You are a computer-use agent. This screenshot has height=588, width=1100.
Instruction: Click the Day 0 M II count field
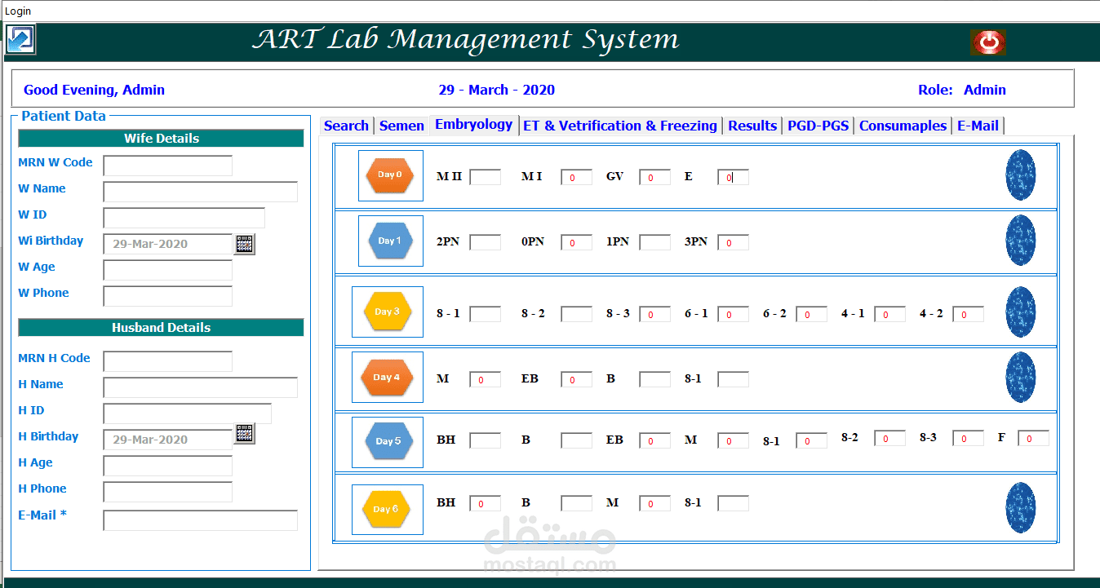tap(486, 177)
